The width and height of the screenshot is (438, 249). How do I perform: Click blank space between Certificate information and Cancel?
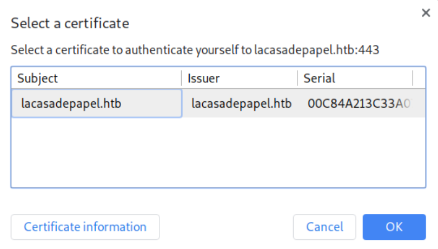pyautogui.click(x=226, y=227)
